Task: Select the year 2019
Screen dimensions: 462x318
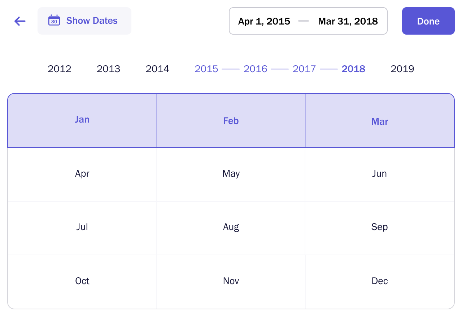Action: coord(402,69)
